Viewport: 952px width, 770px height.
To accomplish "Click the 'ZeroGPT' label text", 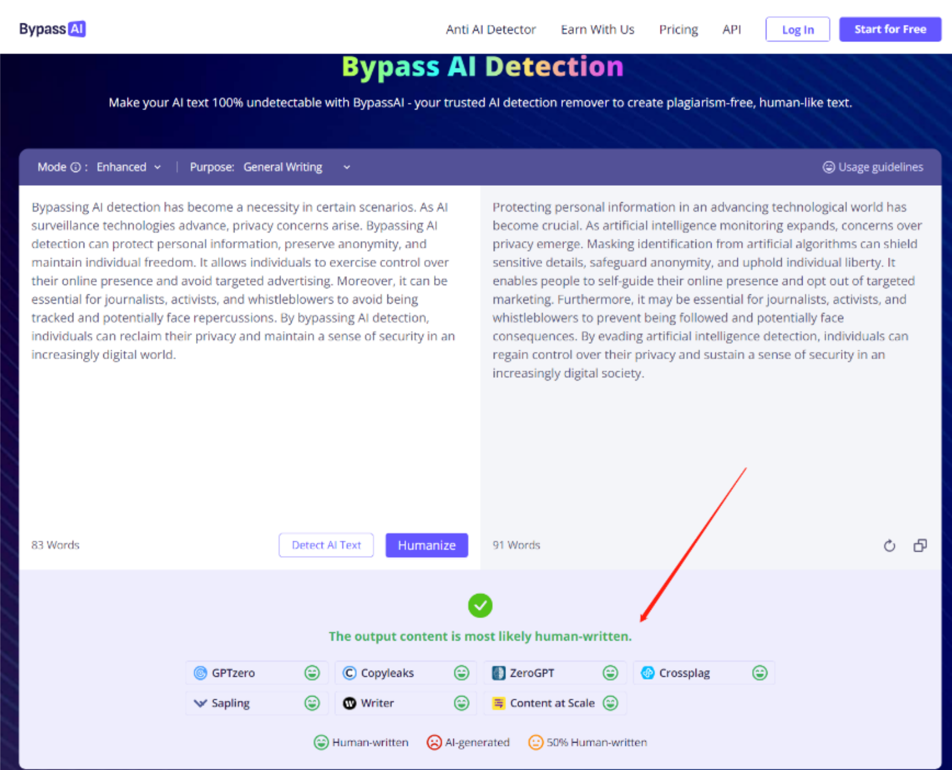I will (x=532, y=673).
